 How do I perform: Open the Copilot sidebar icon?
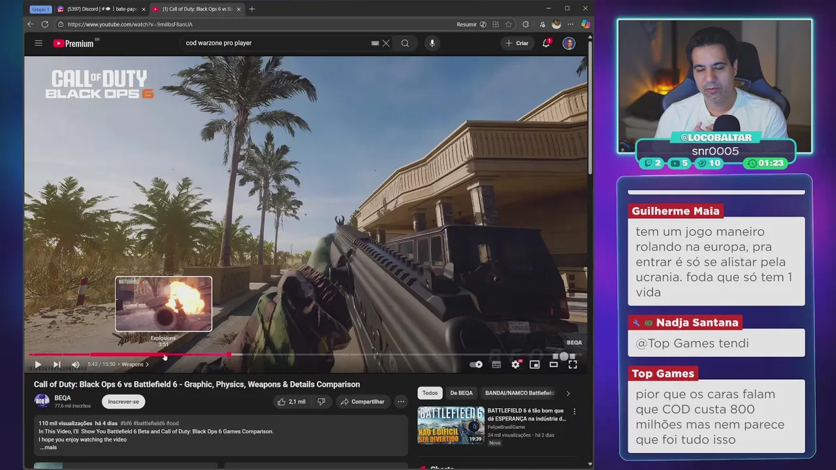click(585, 24)
